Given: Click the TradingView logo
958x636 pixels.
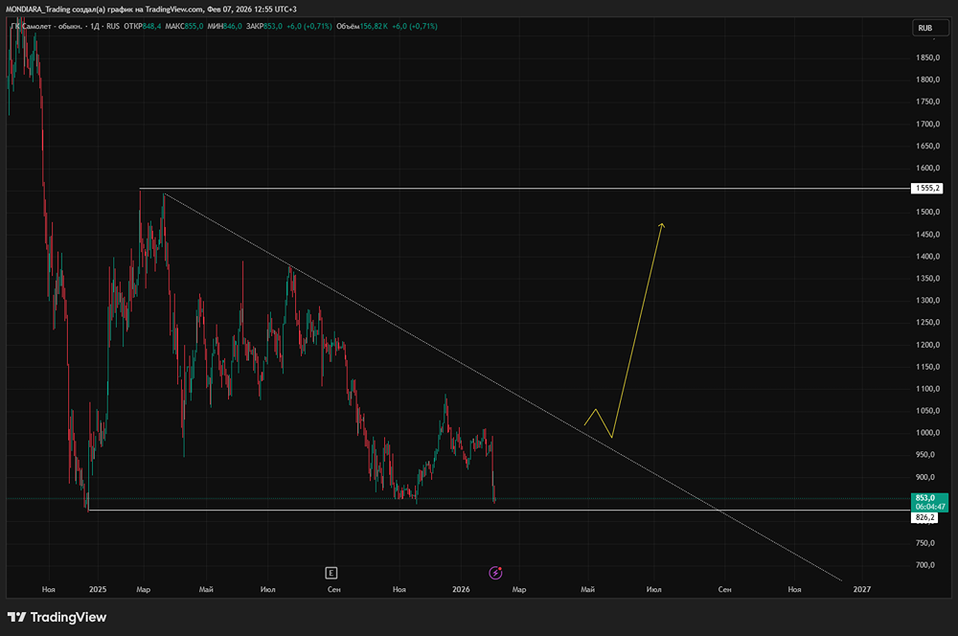Looking at the screenshot, I should tap(57, 617).
